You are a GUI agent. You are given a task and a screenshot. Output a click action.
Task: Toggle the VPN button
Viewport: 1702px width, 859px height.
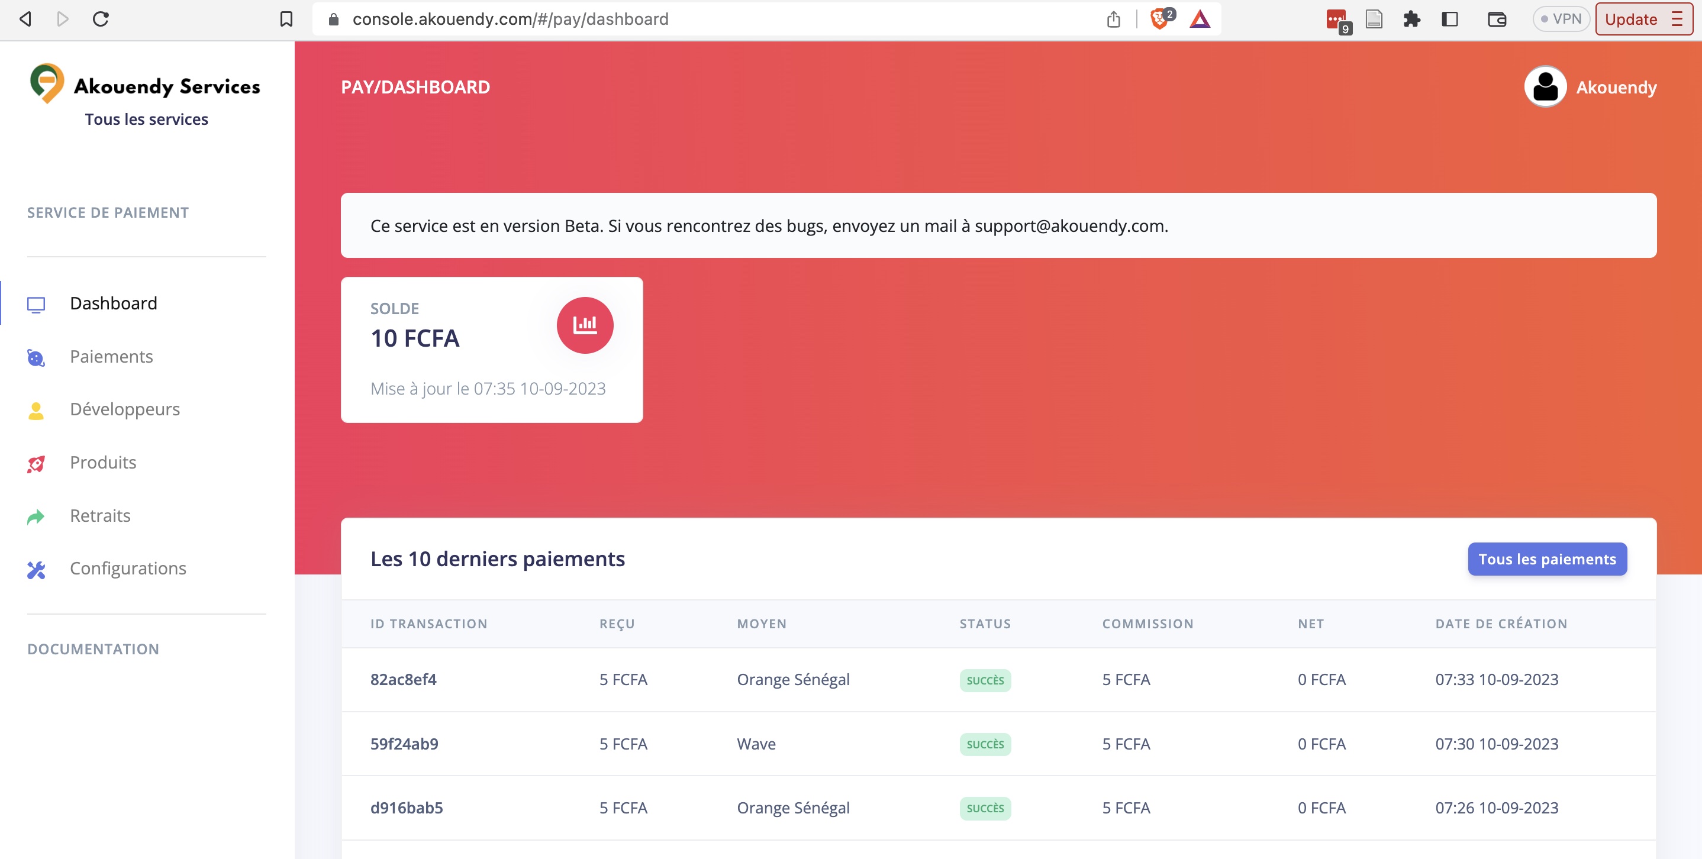pos(1560,19)
